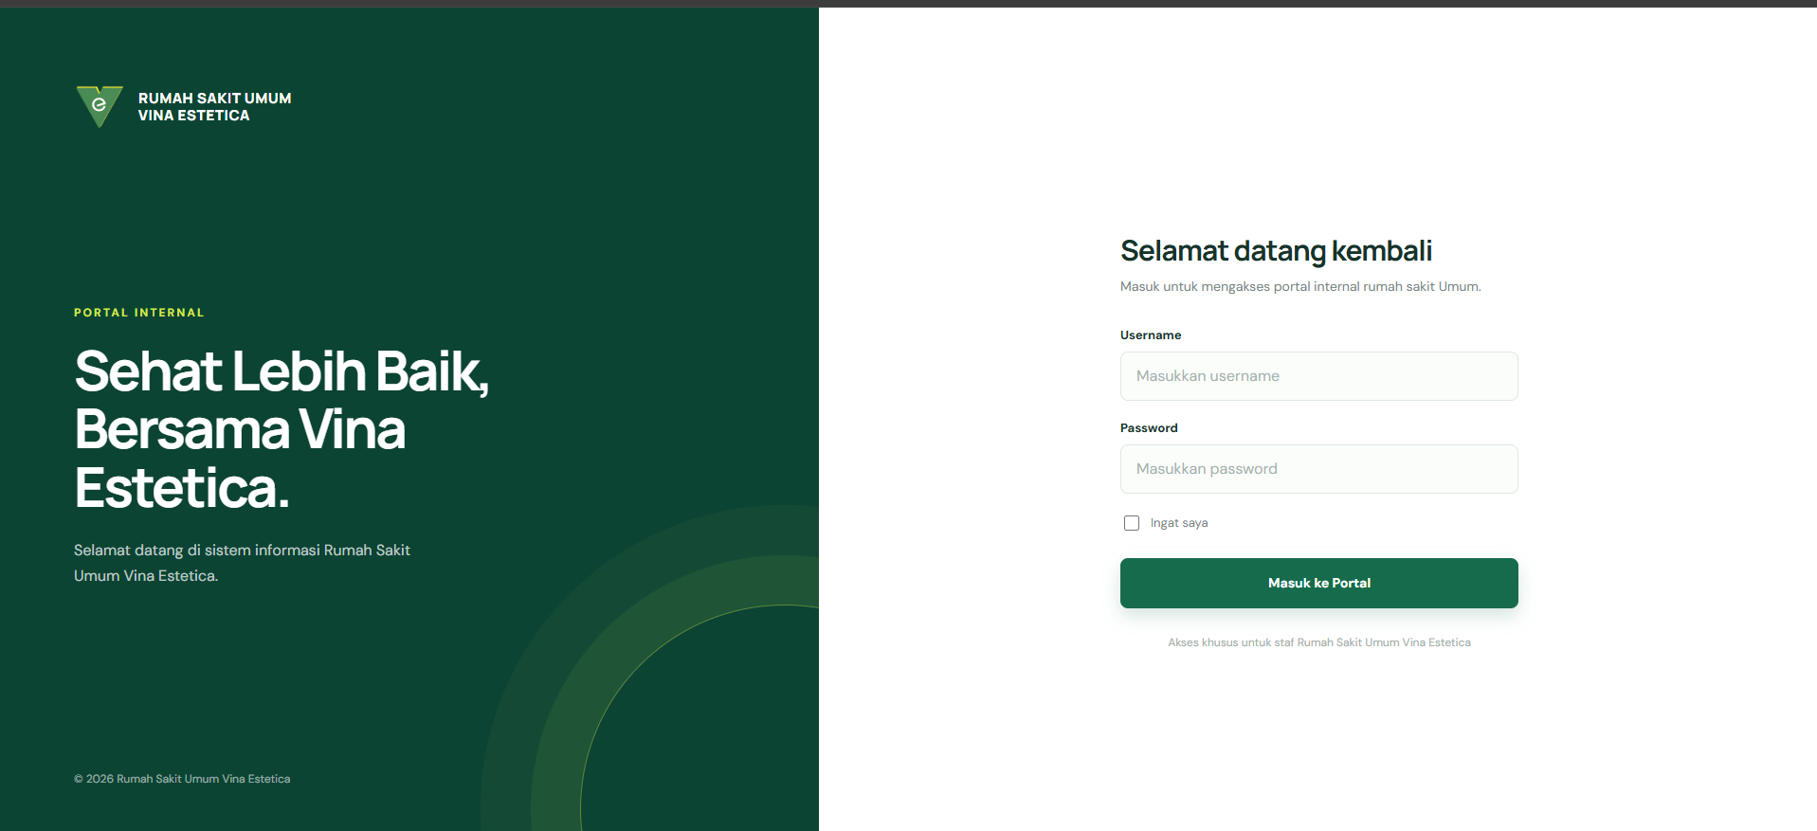Click the "Masuk untuk mengakses portal internal" subtitle
This screenshot has height=831, width=1817.
(x=1300, y=286)
